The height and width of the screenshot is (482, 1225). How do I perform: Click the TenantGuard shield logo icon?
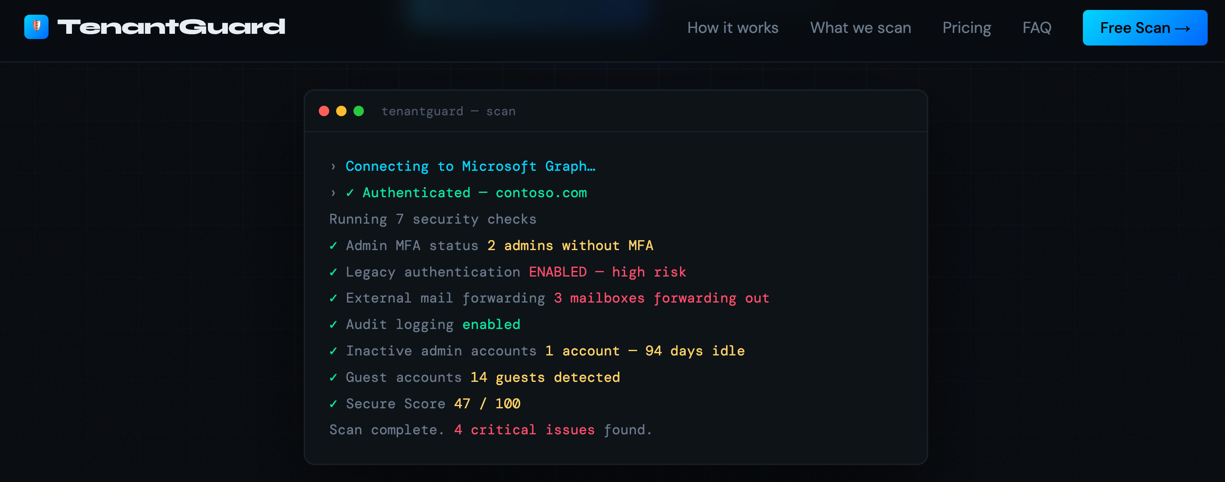[x=36, y=26]
